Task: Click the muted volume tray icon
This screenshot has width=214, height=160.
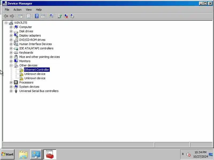Action: [x=188, y=154]
